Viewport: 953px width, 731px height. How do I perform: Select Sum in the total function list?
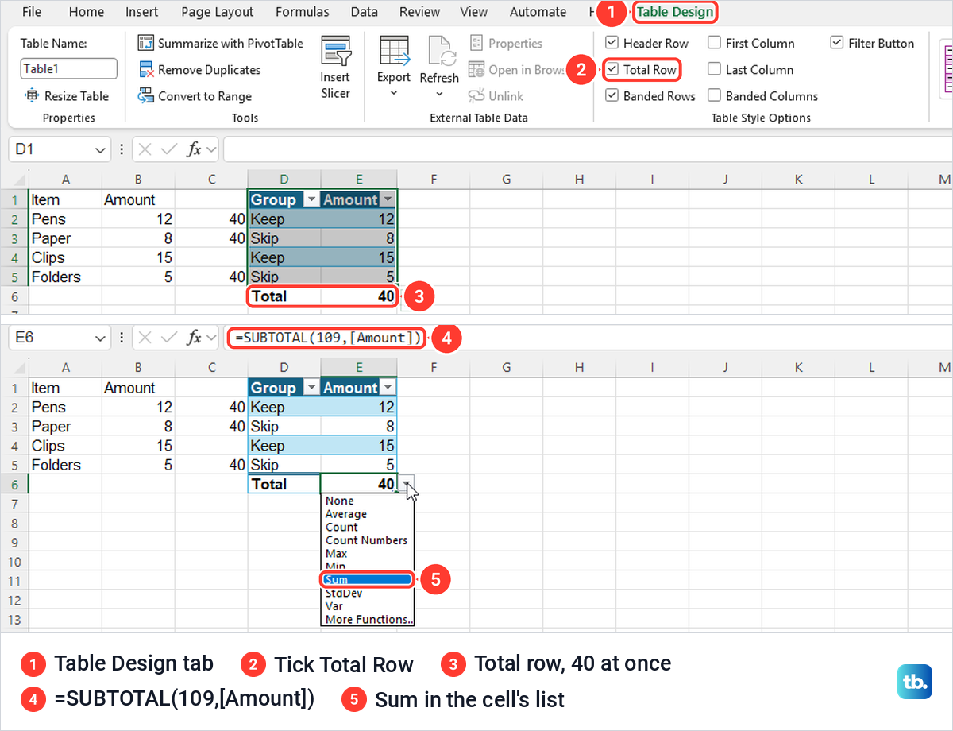point(367,580)
